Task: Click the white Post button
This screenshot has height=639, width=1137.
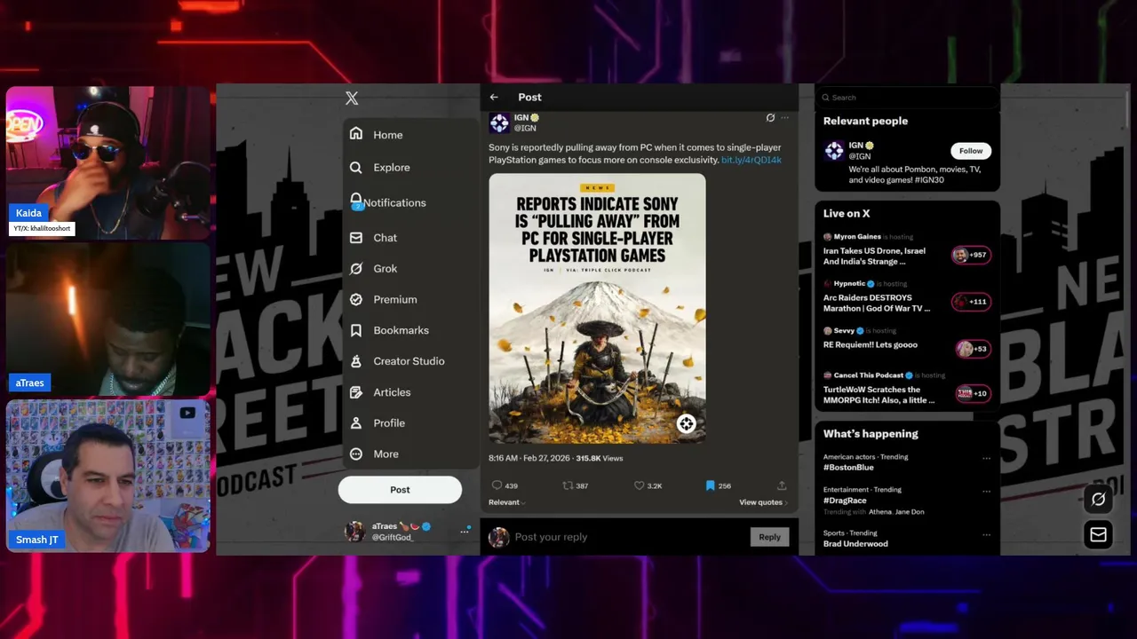Action: click(400, 490)
